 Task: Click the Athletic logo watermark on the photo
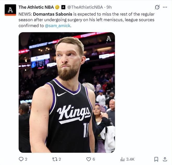109,39
